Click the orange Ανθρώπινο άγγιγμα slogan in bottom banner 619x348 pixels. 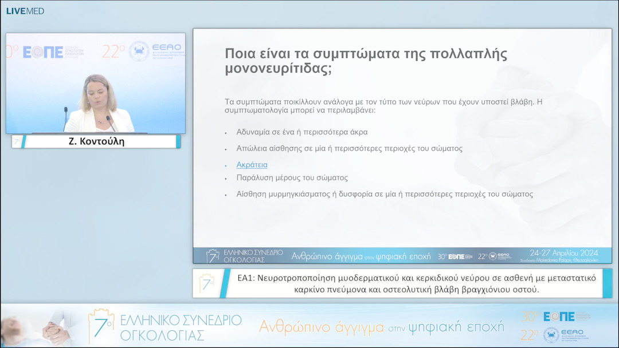click(381, 327)
